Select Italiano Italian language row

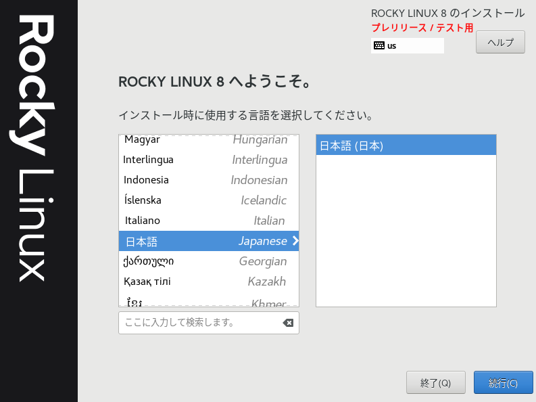point(209,221)
